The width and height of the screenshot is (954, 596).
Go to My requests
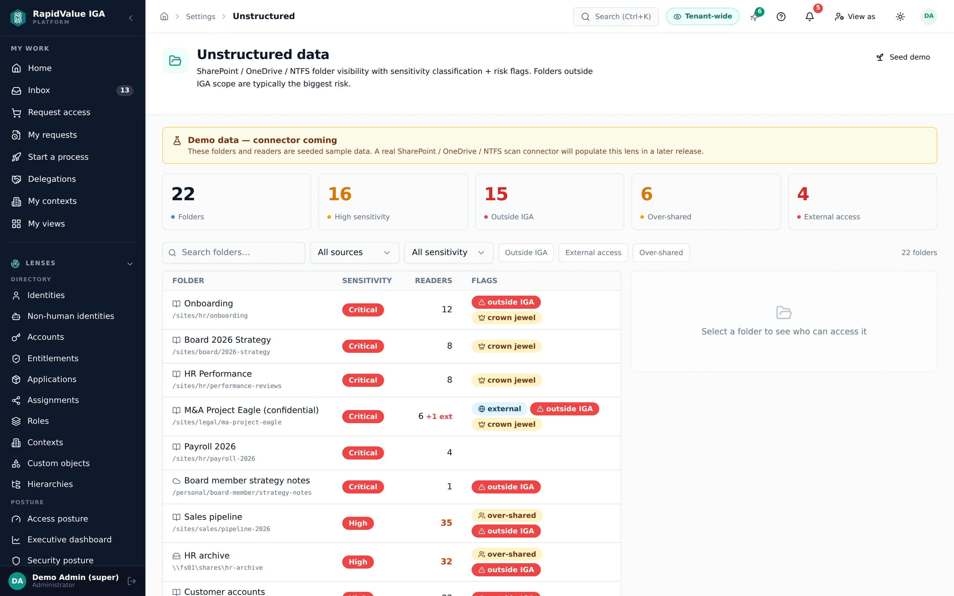[72, 135]
